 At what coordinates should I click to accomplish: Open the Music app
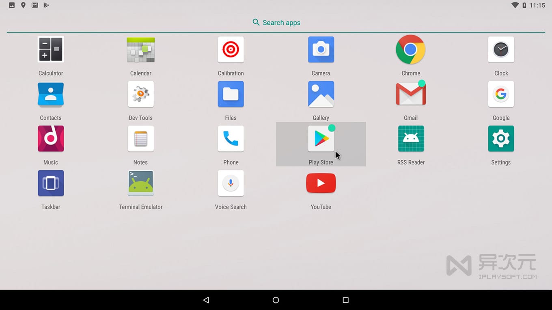pyautogui.click(x=50, y=139)
